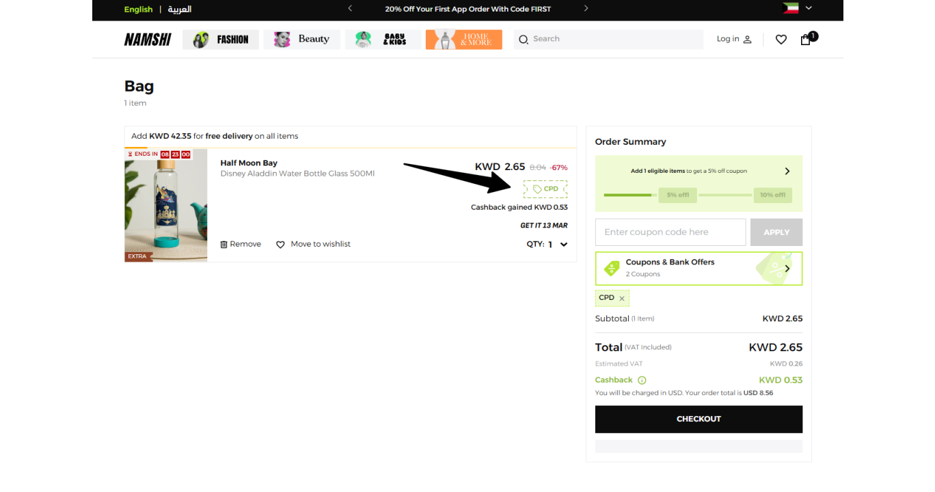The width and height of the screenshot is (935, 492).
Task: Click the Half Moon Bay brand name
Action: (249, 163)
